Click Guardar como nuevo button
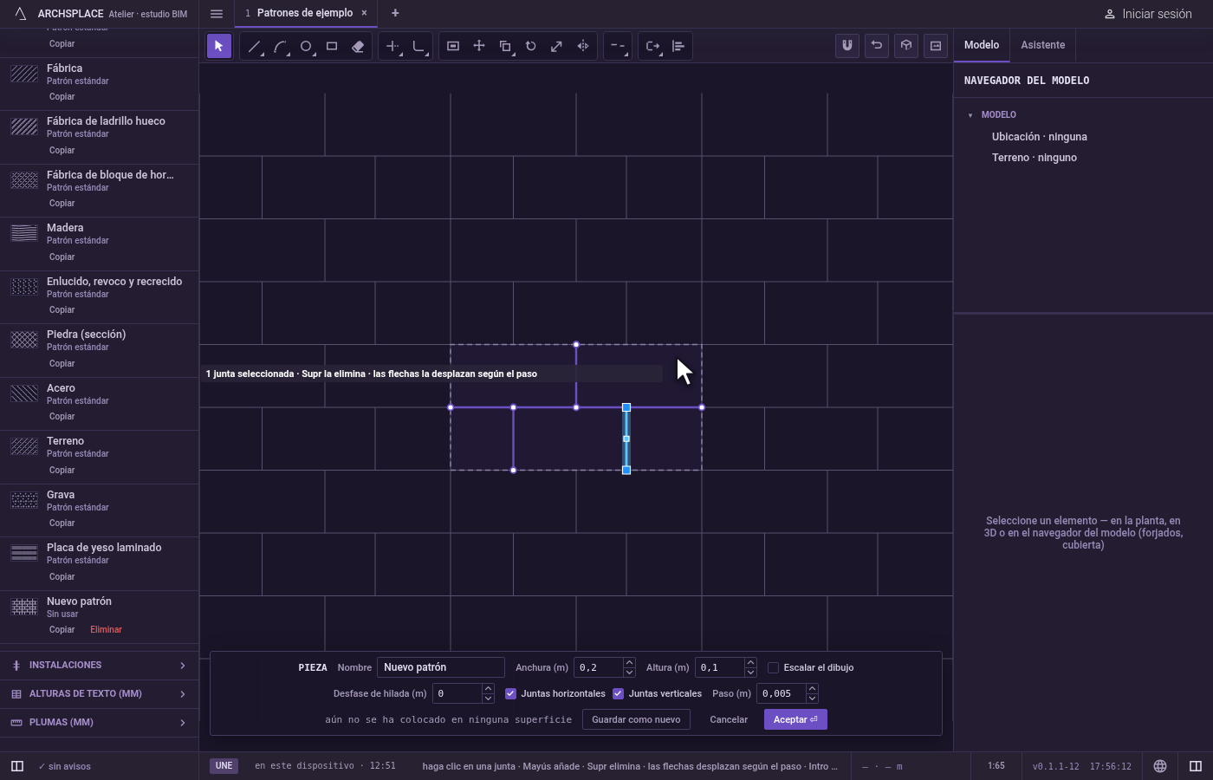This screenshot has width=1213, height=780. [636, 719]
